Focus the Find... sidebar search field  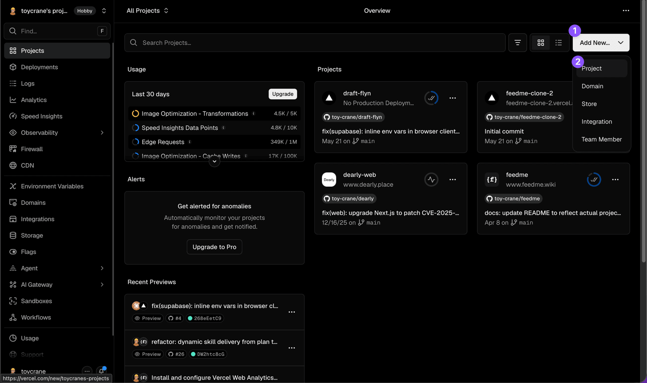click(57, 31)
